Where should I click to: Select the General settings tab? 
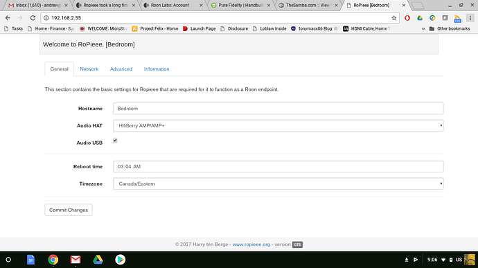pyautogui.click(x=59, y=69)
